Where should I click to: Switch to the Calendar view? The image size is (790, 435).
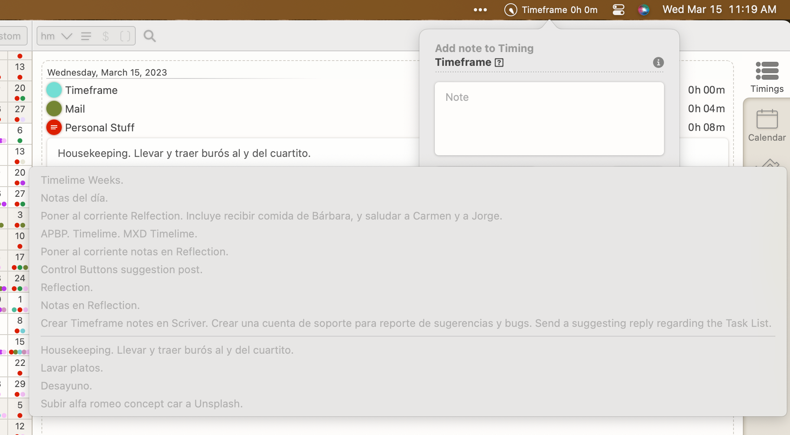click(x=766, y=125)
